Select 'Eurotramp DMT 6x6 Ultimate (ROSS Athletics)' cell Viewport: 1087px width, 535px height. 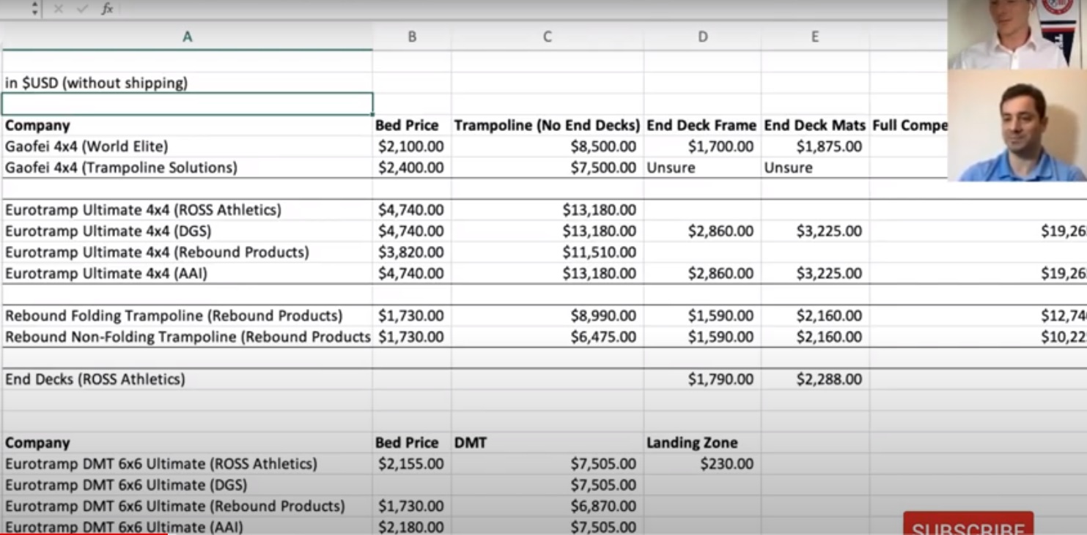point(187,464)
